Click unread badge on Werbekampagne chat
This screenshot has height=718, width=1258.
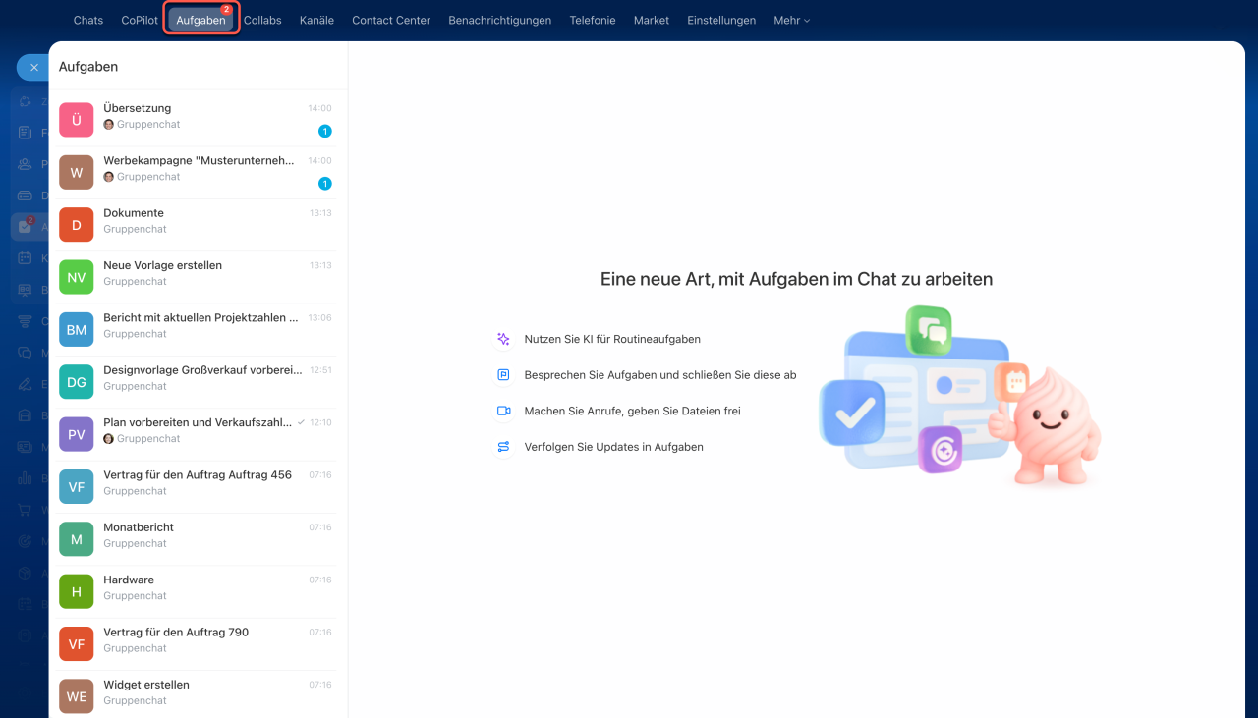[x=324, y=184]
